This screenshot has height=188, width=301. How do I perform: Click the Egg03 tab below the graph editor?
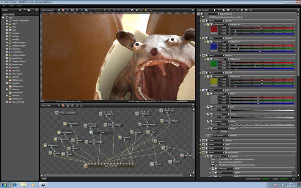[x=44, y=178]
